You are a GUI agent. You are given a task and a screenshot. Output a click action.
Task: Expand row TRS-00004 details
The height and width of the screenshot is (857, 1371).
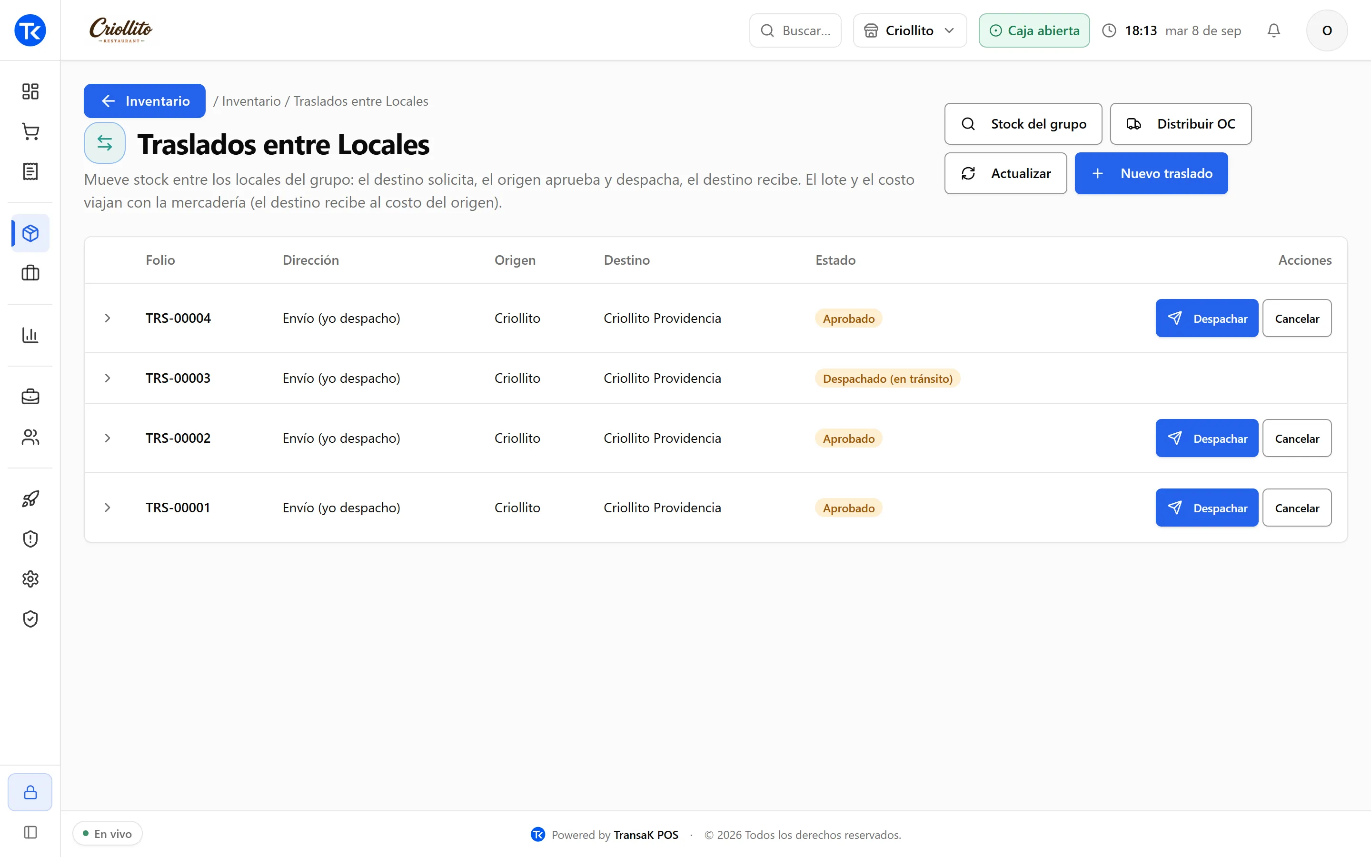(107, 318)
